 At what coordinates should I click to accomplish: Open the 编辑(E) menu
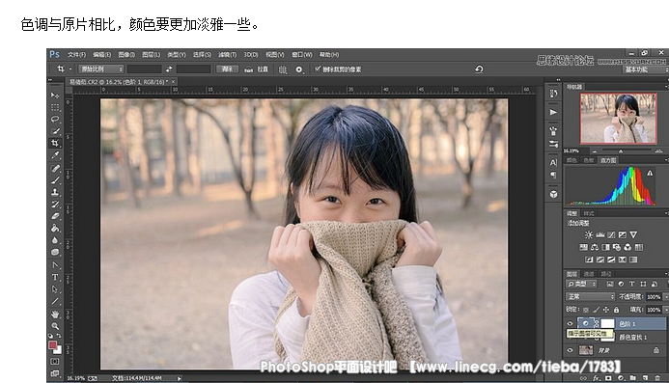102,55
